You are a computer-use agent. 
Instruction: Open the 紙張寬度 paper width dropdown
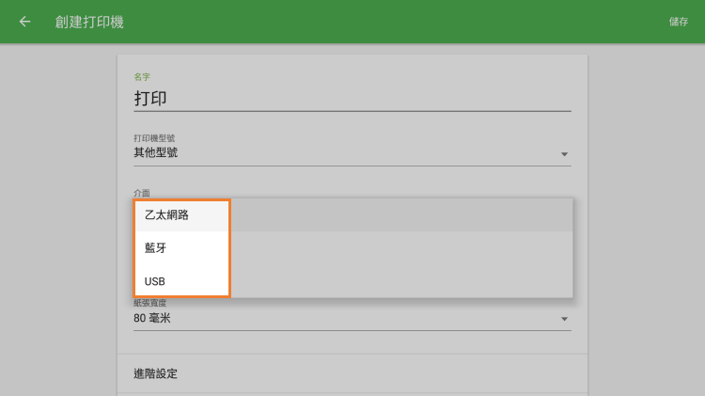coord(352,319)
